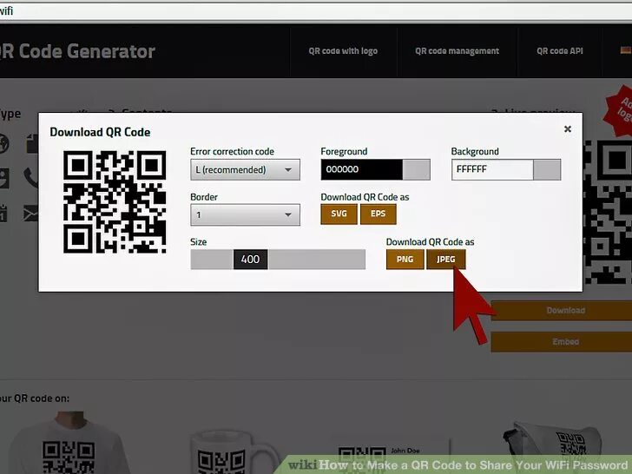Edit the Background hex value FFFFFF
Image resolution: width=632 pixels, height=474 pixels.
coord(492,169)
